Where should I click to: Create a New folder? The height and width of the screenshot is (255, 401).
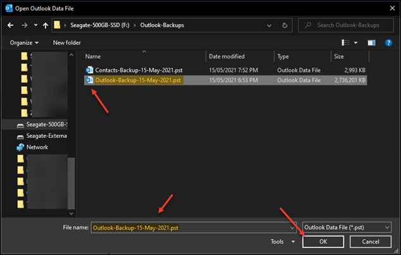pos(67,43)
